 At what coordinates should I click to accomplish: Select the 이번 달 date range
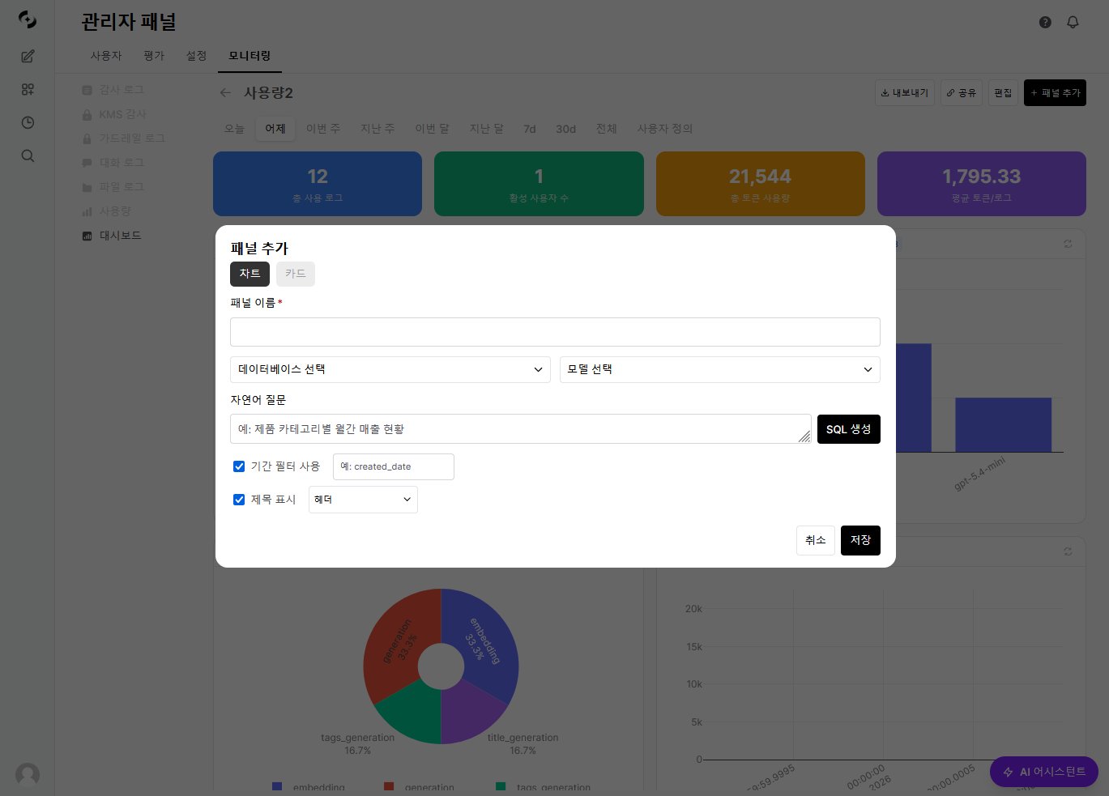click(432, 129)
